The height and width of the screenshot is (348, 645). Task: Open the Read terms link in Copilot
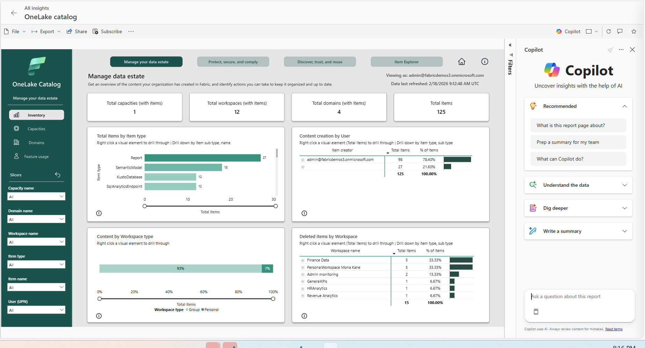tap(614, 329)
